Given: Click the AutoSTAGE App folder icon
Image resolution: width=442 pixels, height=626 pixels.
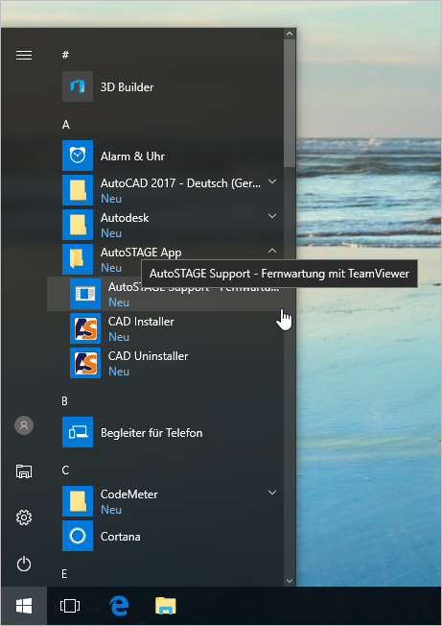Looking at the screenshot, I should pos(78,259).
